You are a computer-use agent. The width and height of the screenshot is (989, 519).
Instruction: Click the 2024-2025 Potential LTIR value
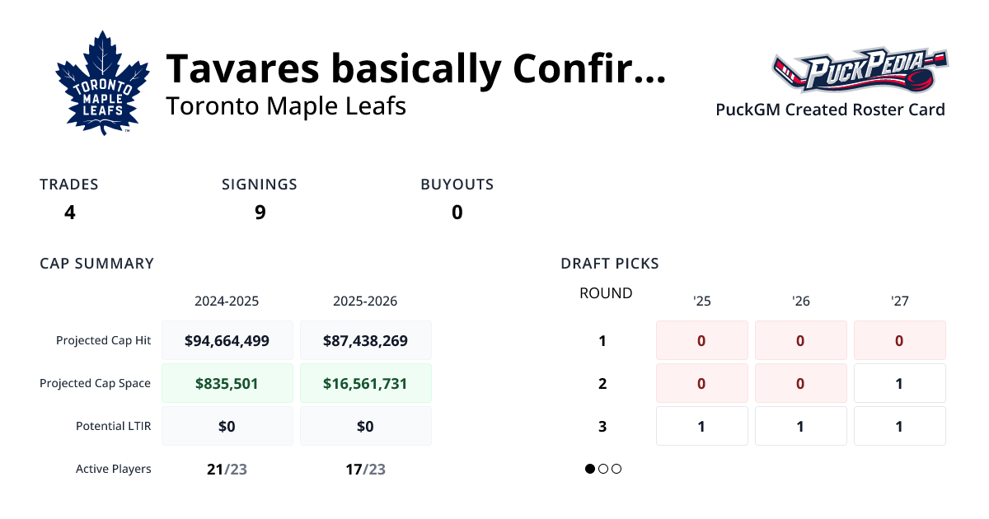point(227,426)
